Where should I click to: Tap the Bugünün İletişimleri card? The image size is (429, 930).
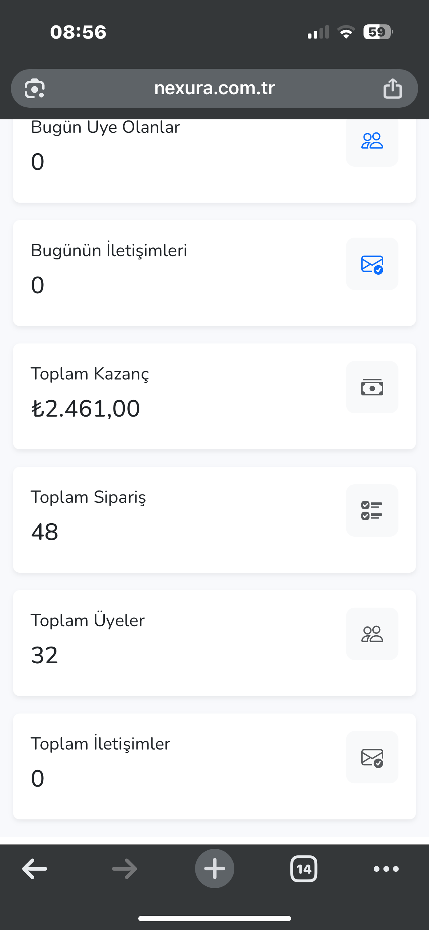point(214,273)
